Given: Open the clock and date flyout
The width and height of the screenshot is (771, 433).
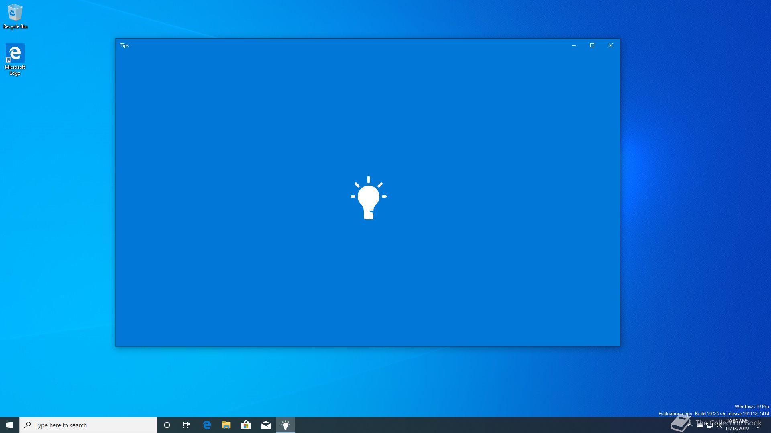Looking at the screenshot, I should pos(737,425).
